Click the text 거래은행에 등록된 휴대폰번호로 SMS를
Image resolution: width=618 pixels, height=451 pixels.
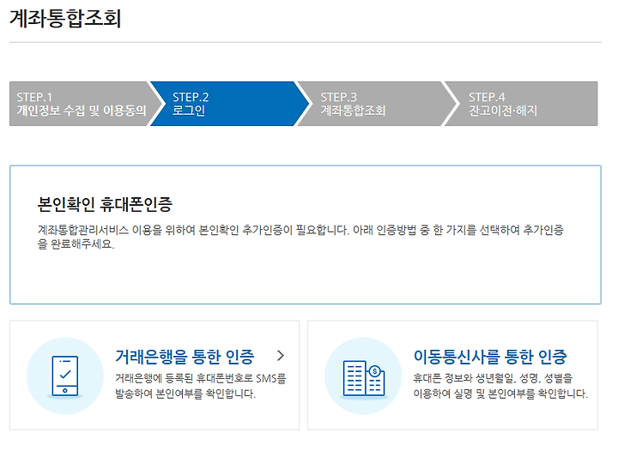coord(201,379)
